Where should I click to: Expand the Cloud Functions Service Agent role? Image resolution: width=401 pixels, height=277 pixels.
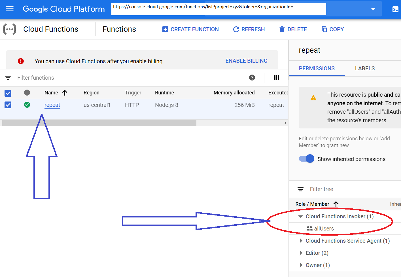301,241
